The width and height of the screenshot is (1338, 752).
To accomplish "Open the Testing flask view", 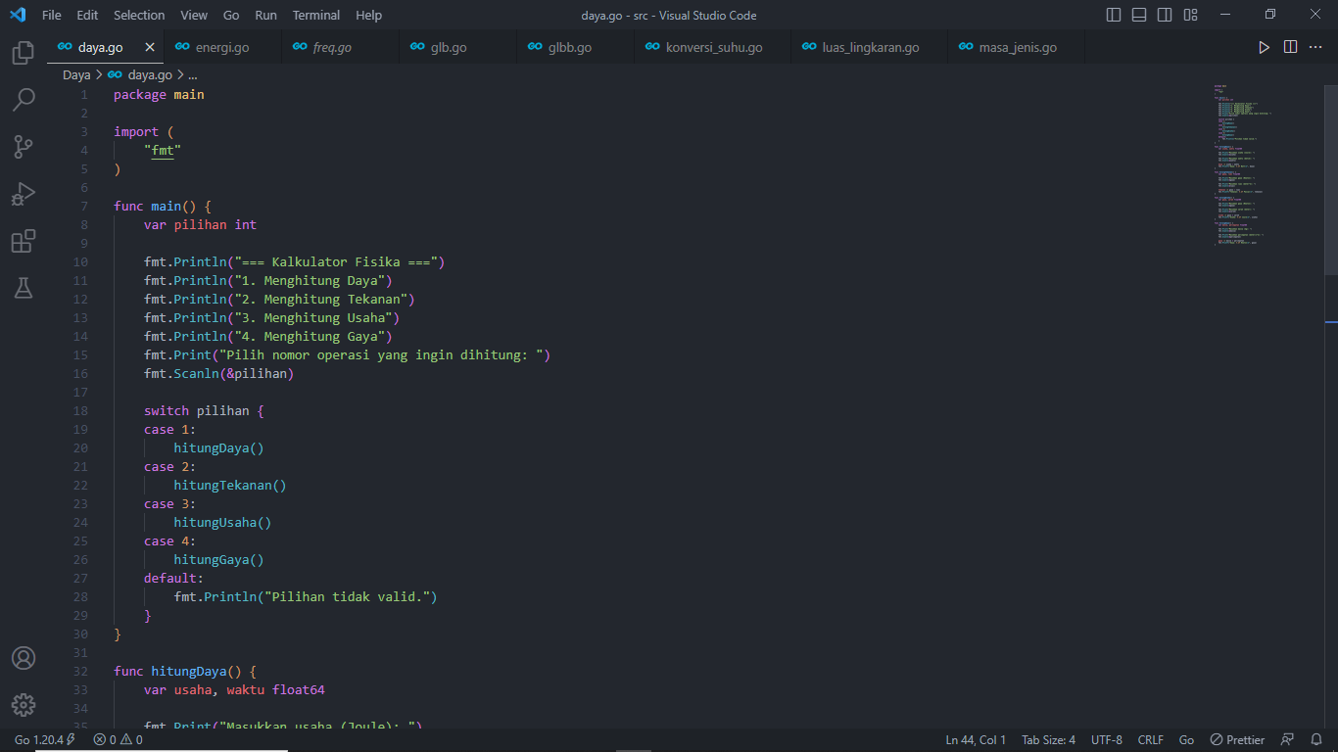I will [24, 288].
